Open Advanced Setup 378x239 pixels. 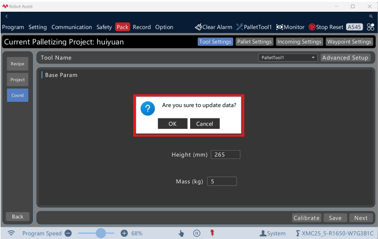tap(345, 58)
